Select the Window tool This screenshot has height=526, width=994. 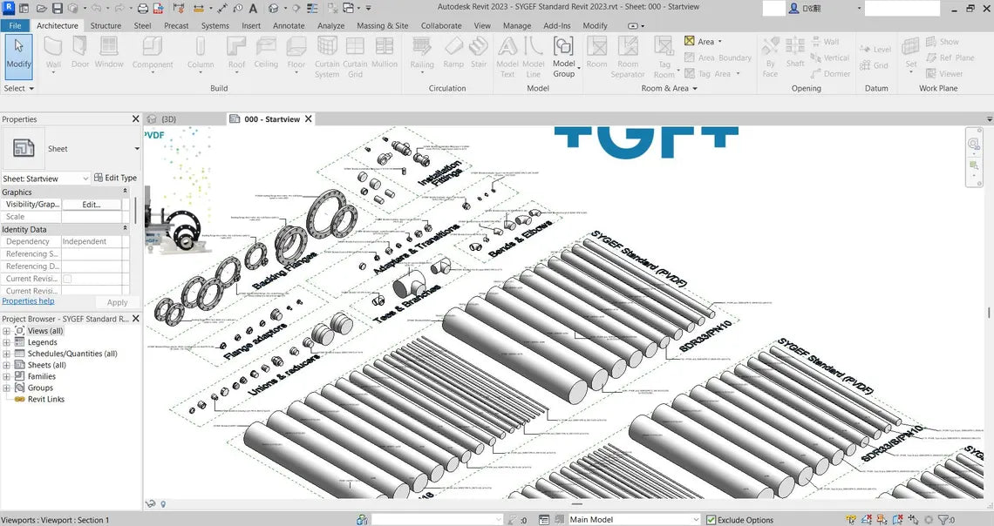point(109,52)
